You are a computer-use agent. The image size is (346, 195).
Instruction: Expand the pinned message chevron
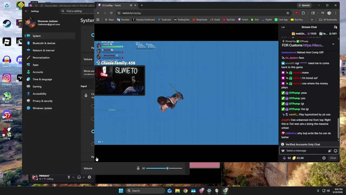pyautogui.click(x=333, y=44)
